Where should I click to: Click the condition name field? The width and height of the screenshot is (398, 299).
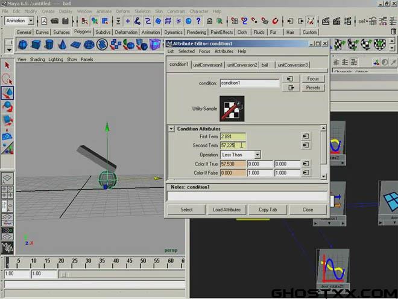pos(250,83)
